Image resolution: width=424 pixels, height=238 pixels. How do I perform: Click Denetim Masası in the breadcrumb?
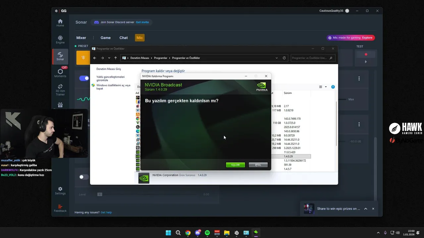(x=140, y=58)
